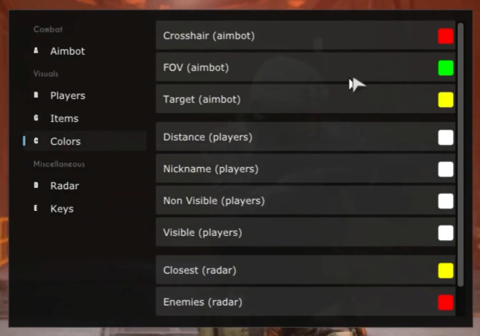Viewport: 480px width, 336px height.
Task: Click the 'Nickname (players)' row label
Action: pos(211,169)
